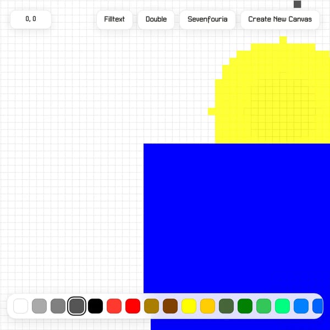The height and width of the screenshot is (330, 330).
Task: Select the outlined dark gray color swatch
Action: [x=76, y=306]
